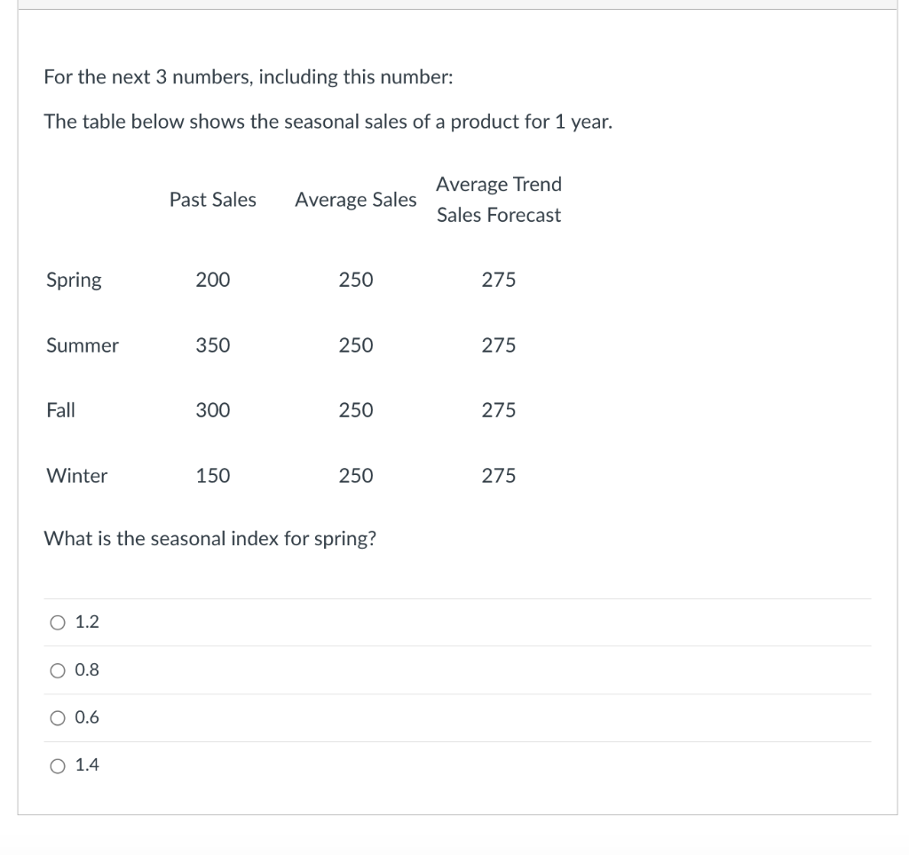Click the Winter past sales value 150
This screenshot has height=855, width=909.
click(x=213, y=476)
